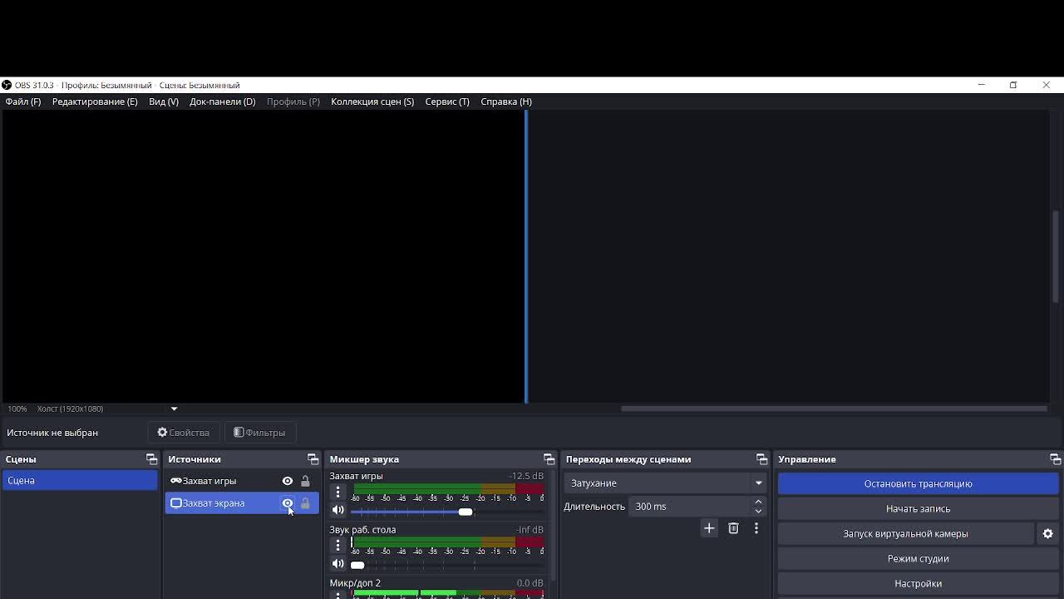This screenshot has height=599, width=1064.
Task: Open the Коллекция сцен menu
Action: [x=372, y=101]
